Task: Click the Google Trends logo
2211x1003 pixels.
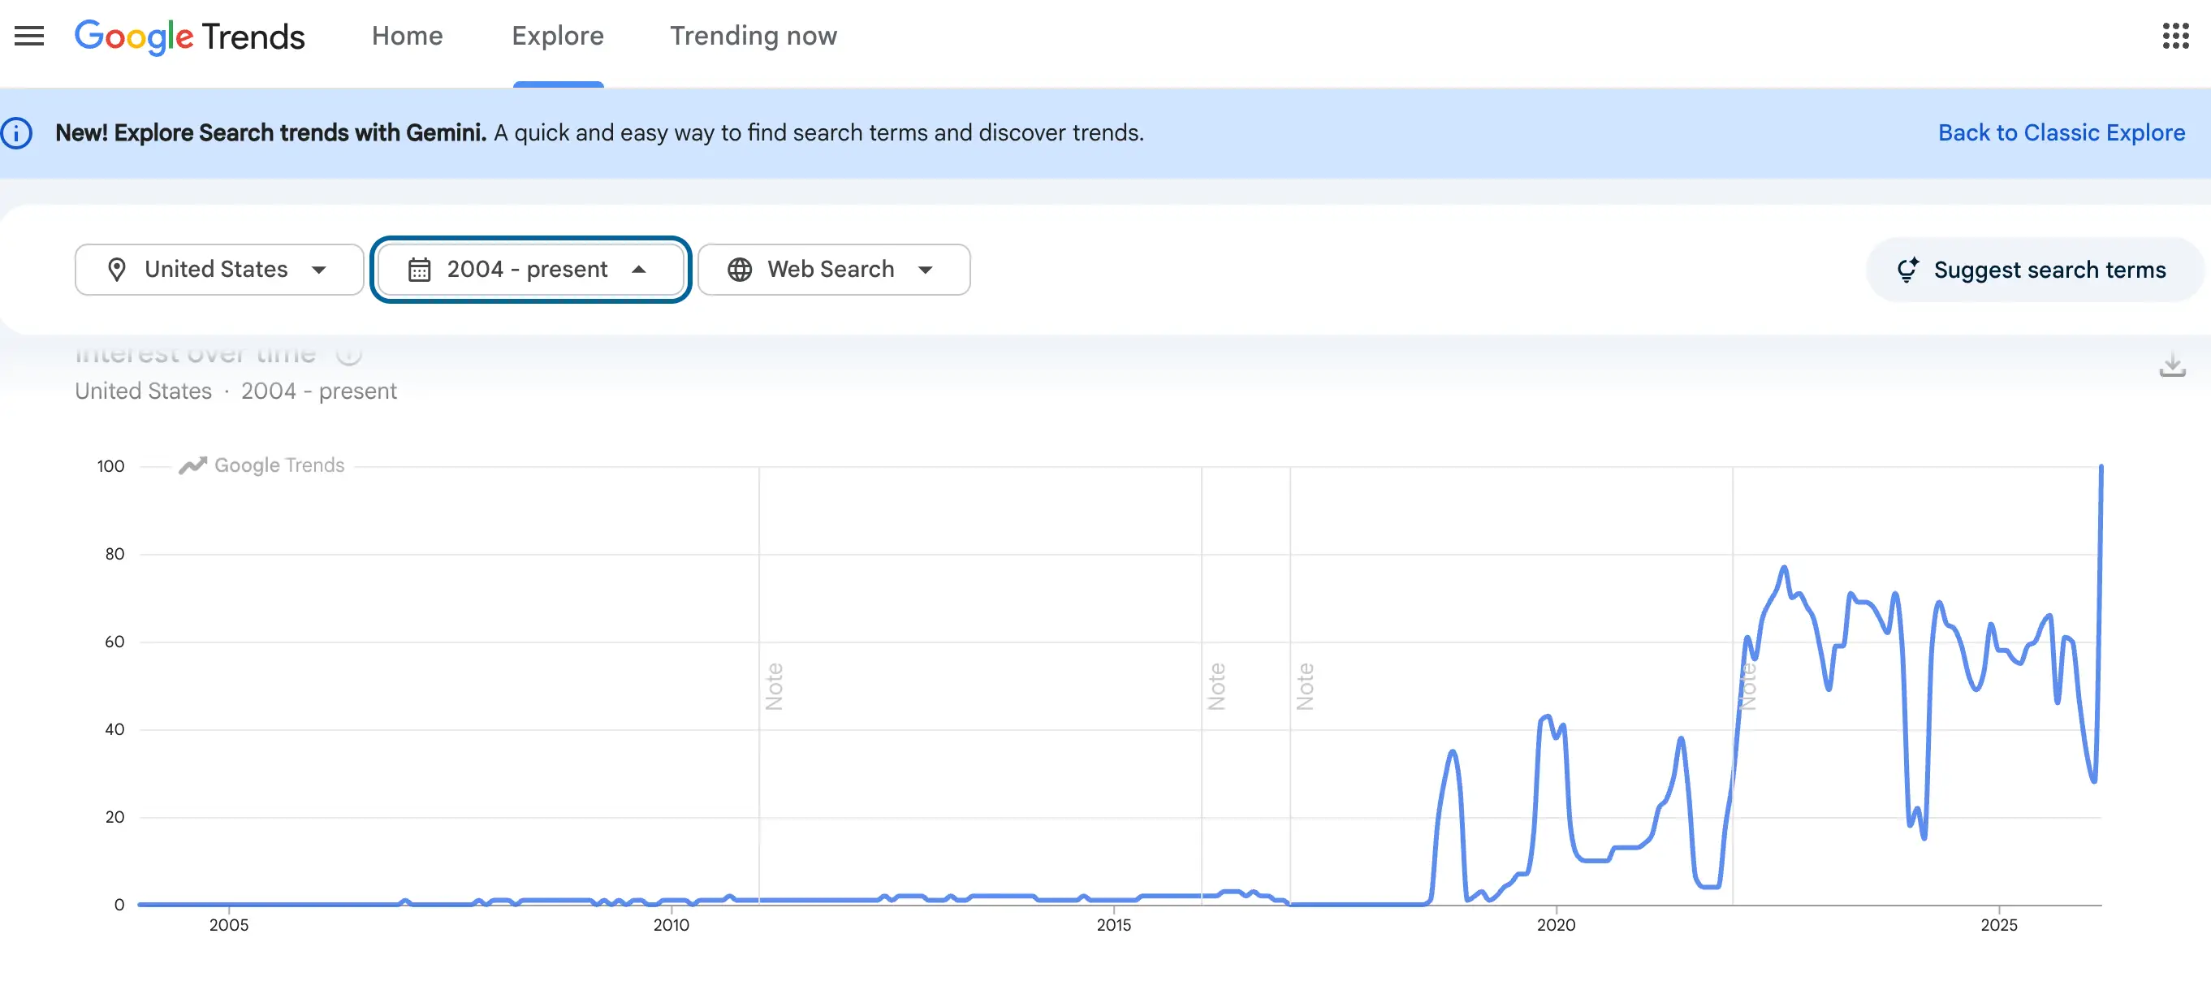Action: pos(190,36)
